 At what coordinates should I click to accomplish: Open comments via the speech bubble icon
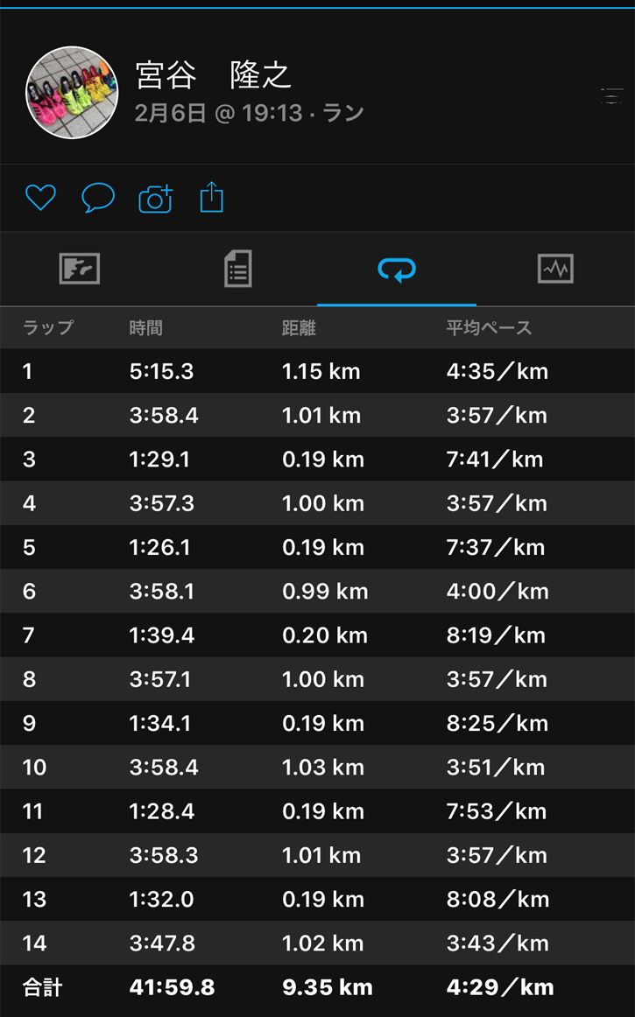tap(98, 198)
